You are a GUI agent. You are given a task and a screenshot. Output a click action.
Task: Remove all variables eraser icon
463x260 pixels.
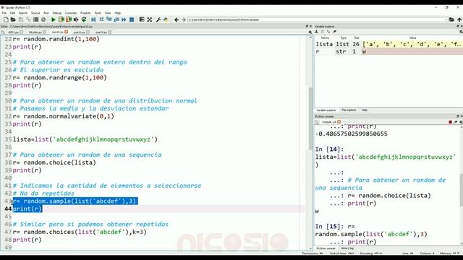(x=334, y=32)
